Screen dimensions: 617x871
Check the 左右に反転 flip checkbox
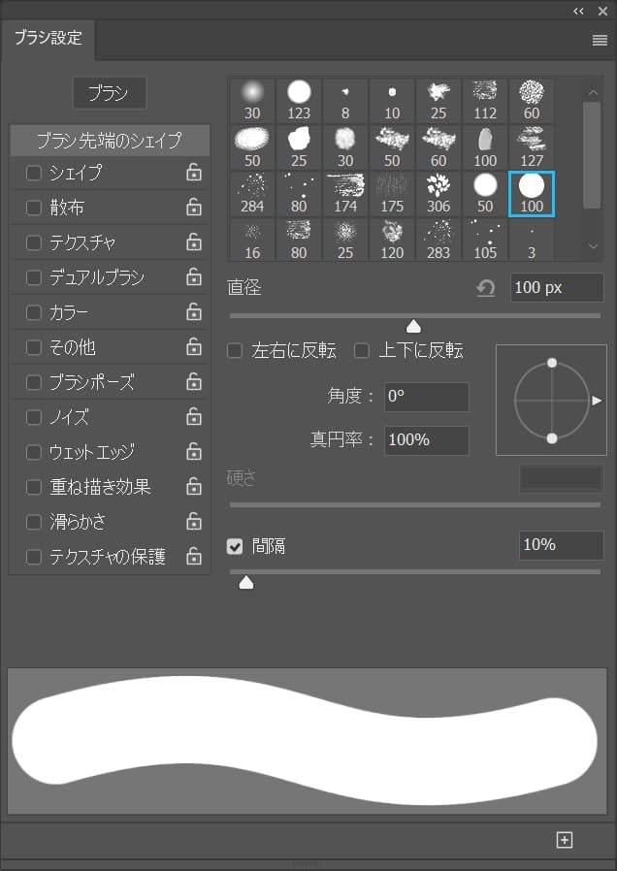pyautogui.click(x=235, y=350)
